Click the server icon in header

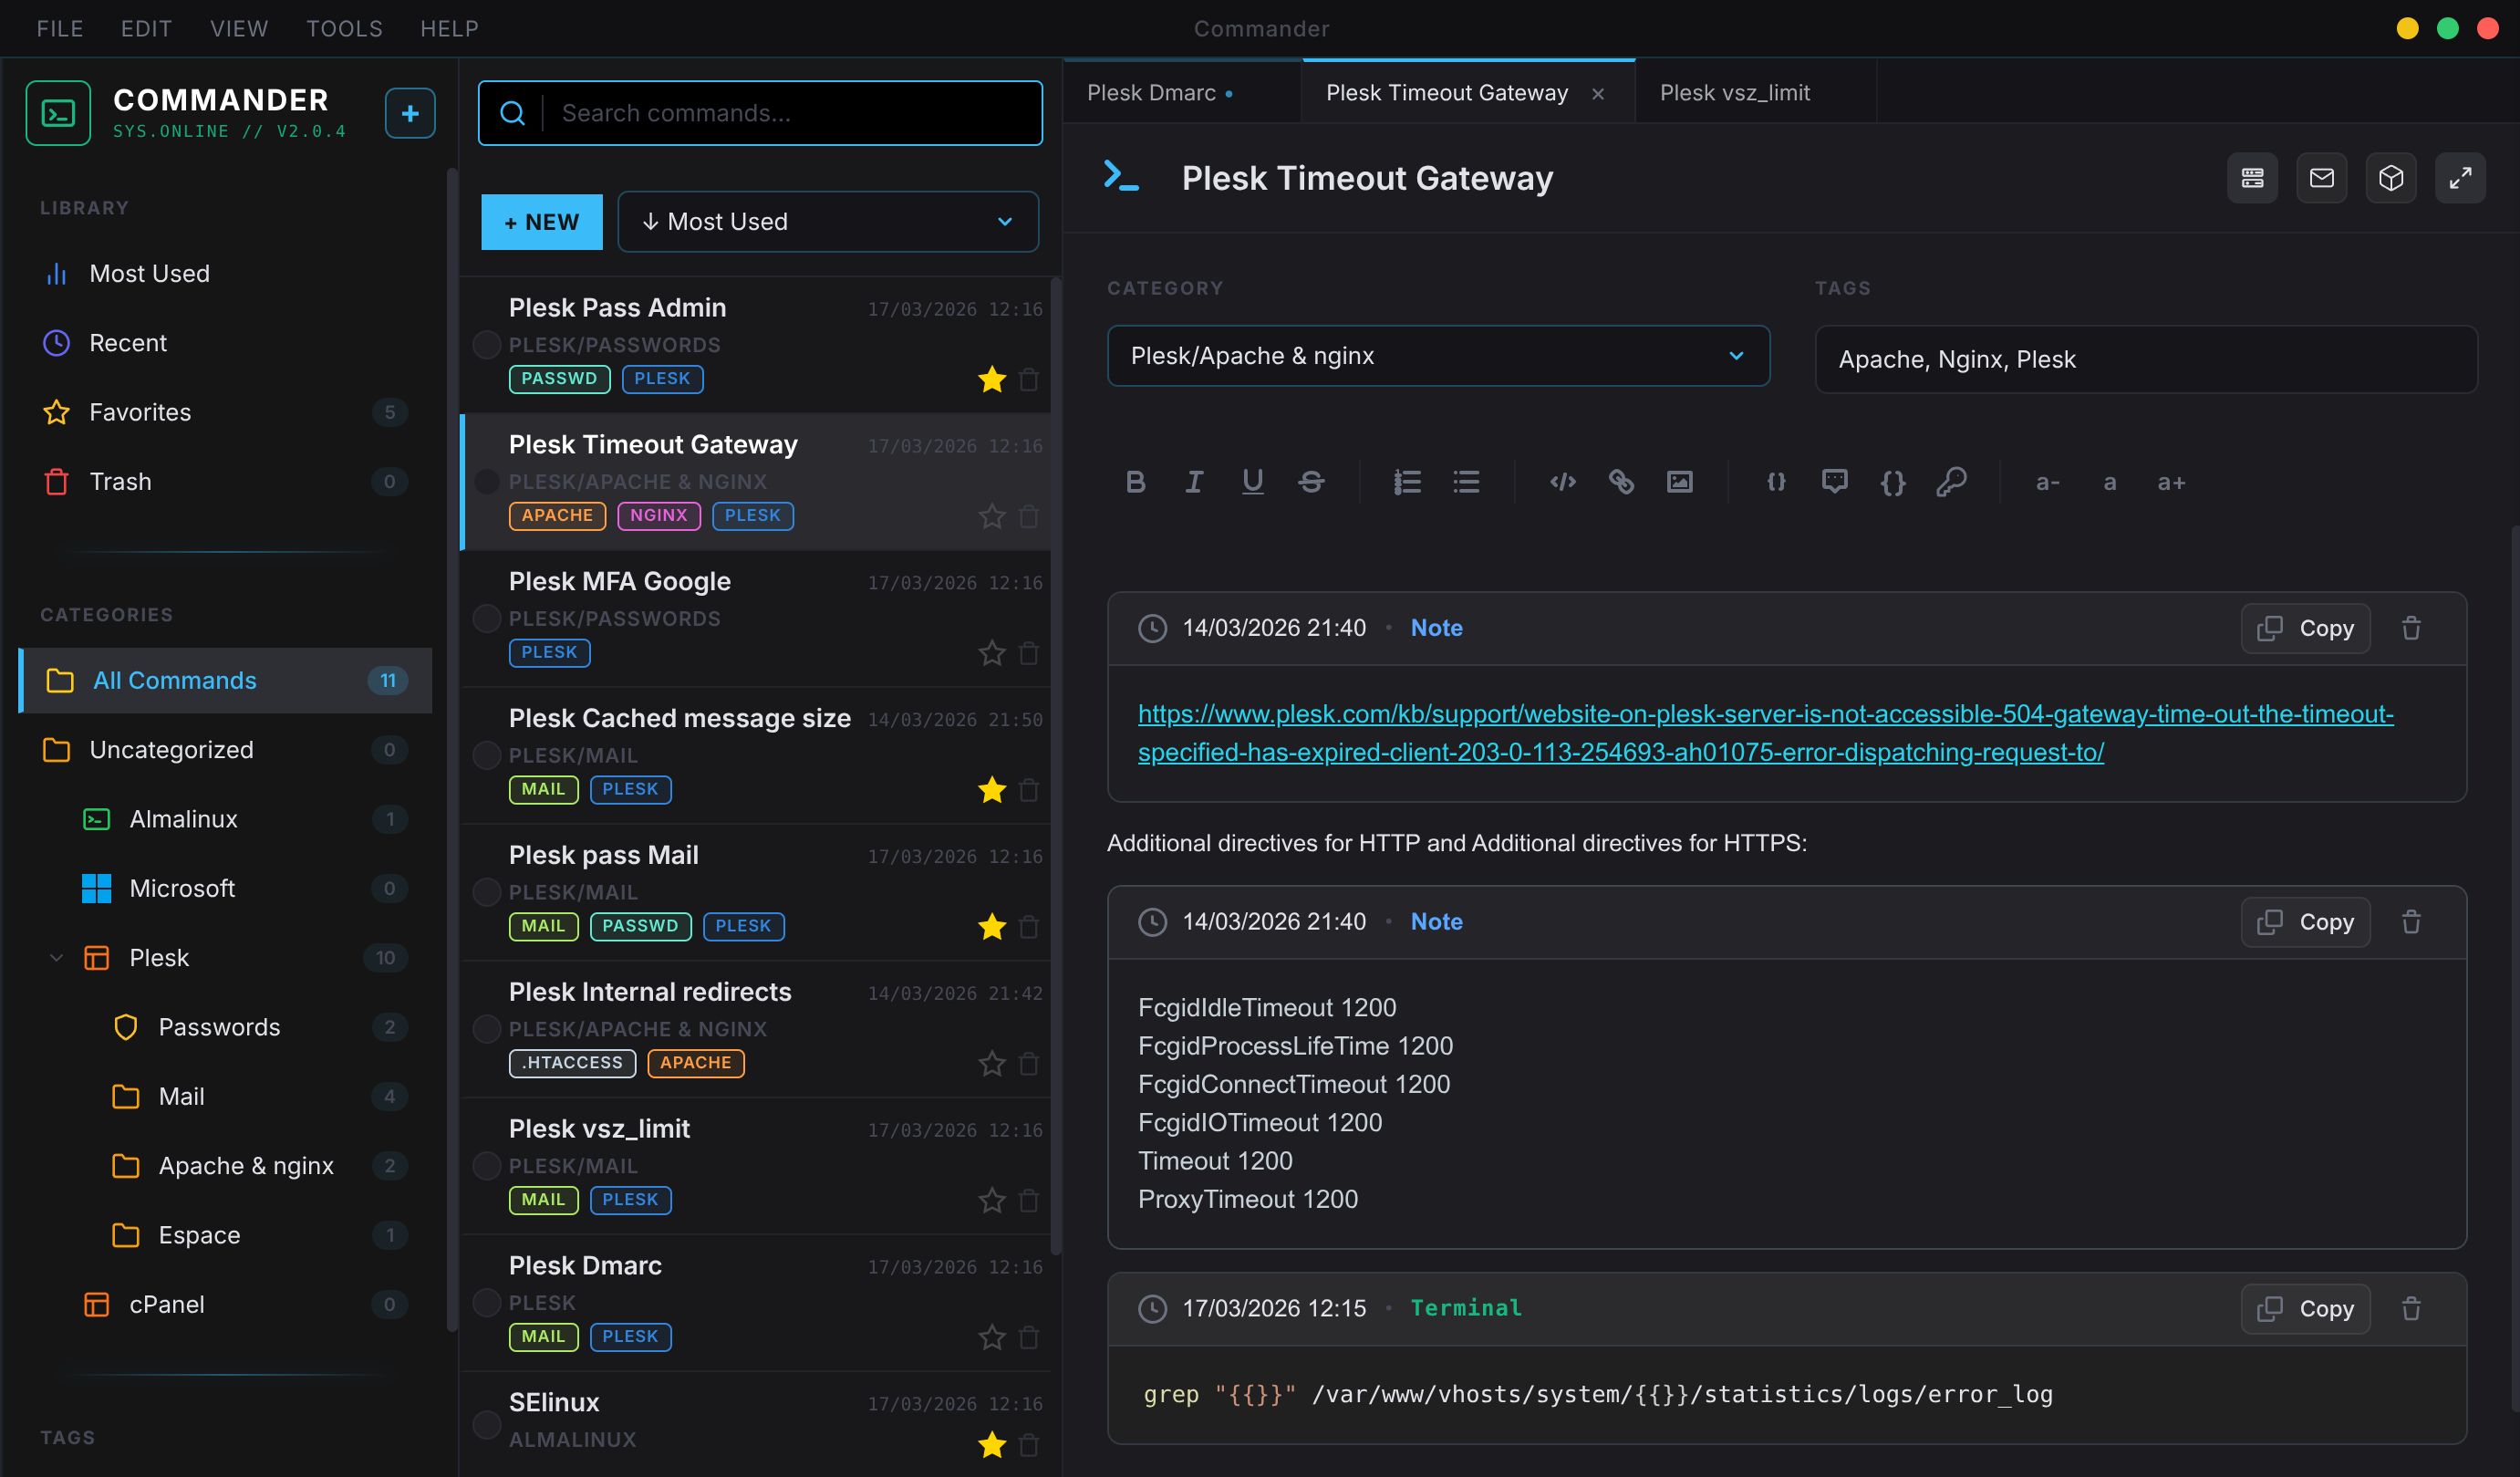2252,178
